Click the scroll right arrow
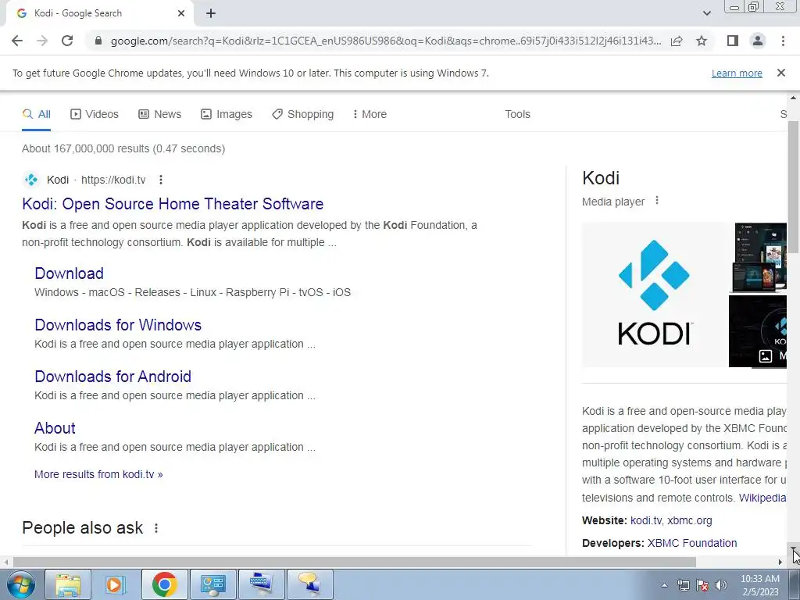The image size is (800, 600). coord(780,562)
